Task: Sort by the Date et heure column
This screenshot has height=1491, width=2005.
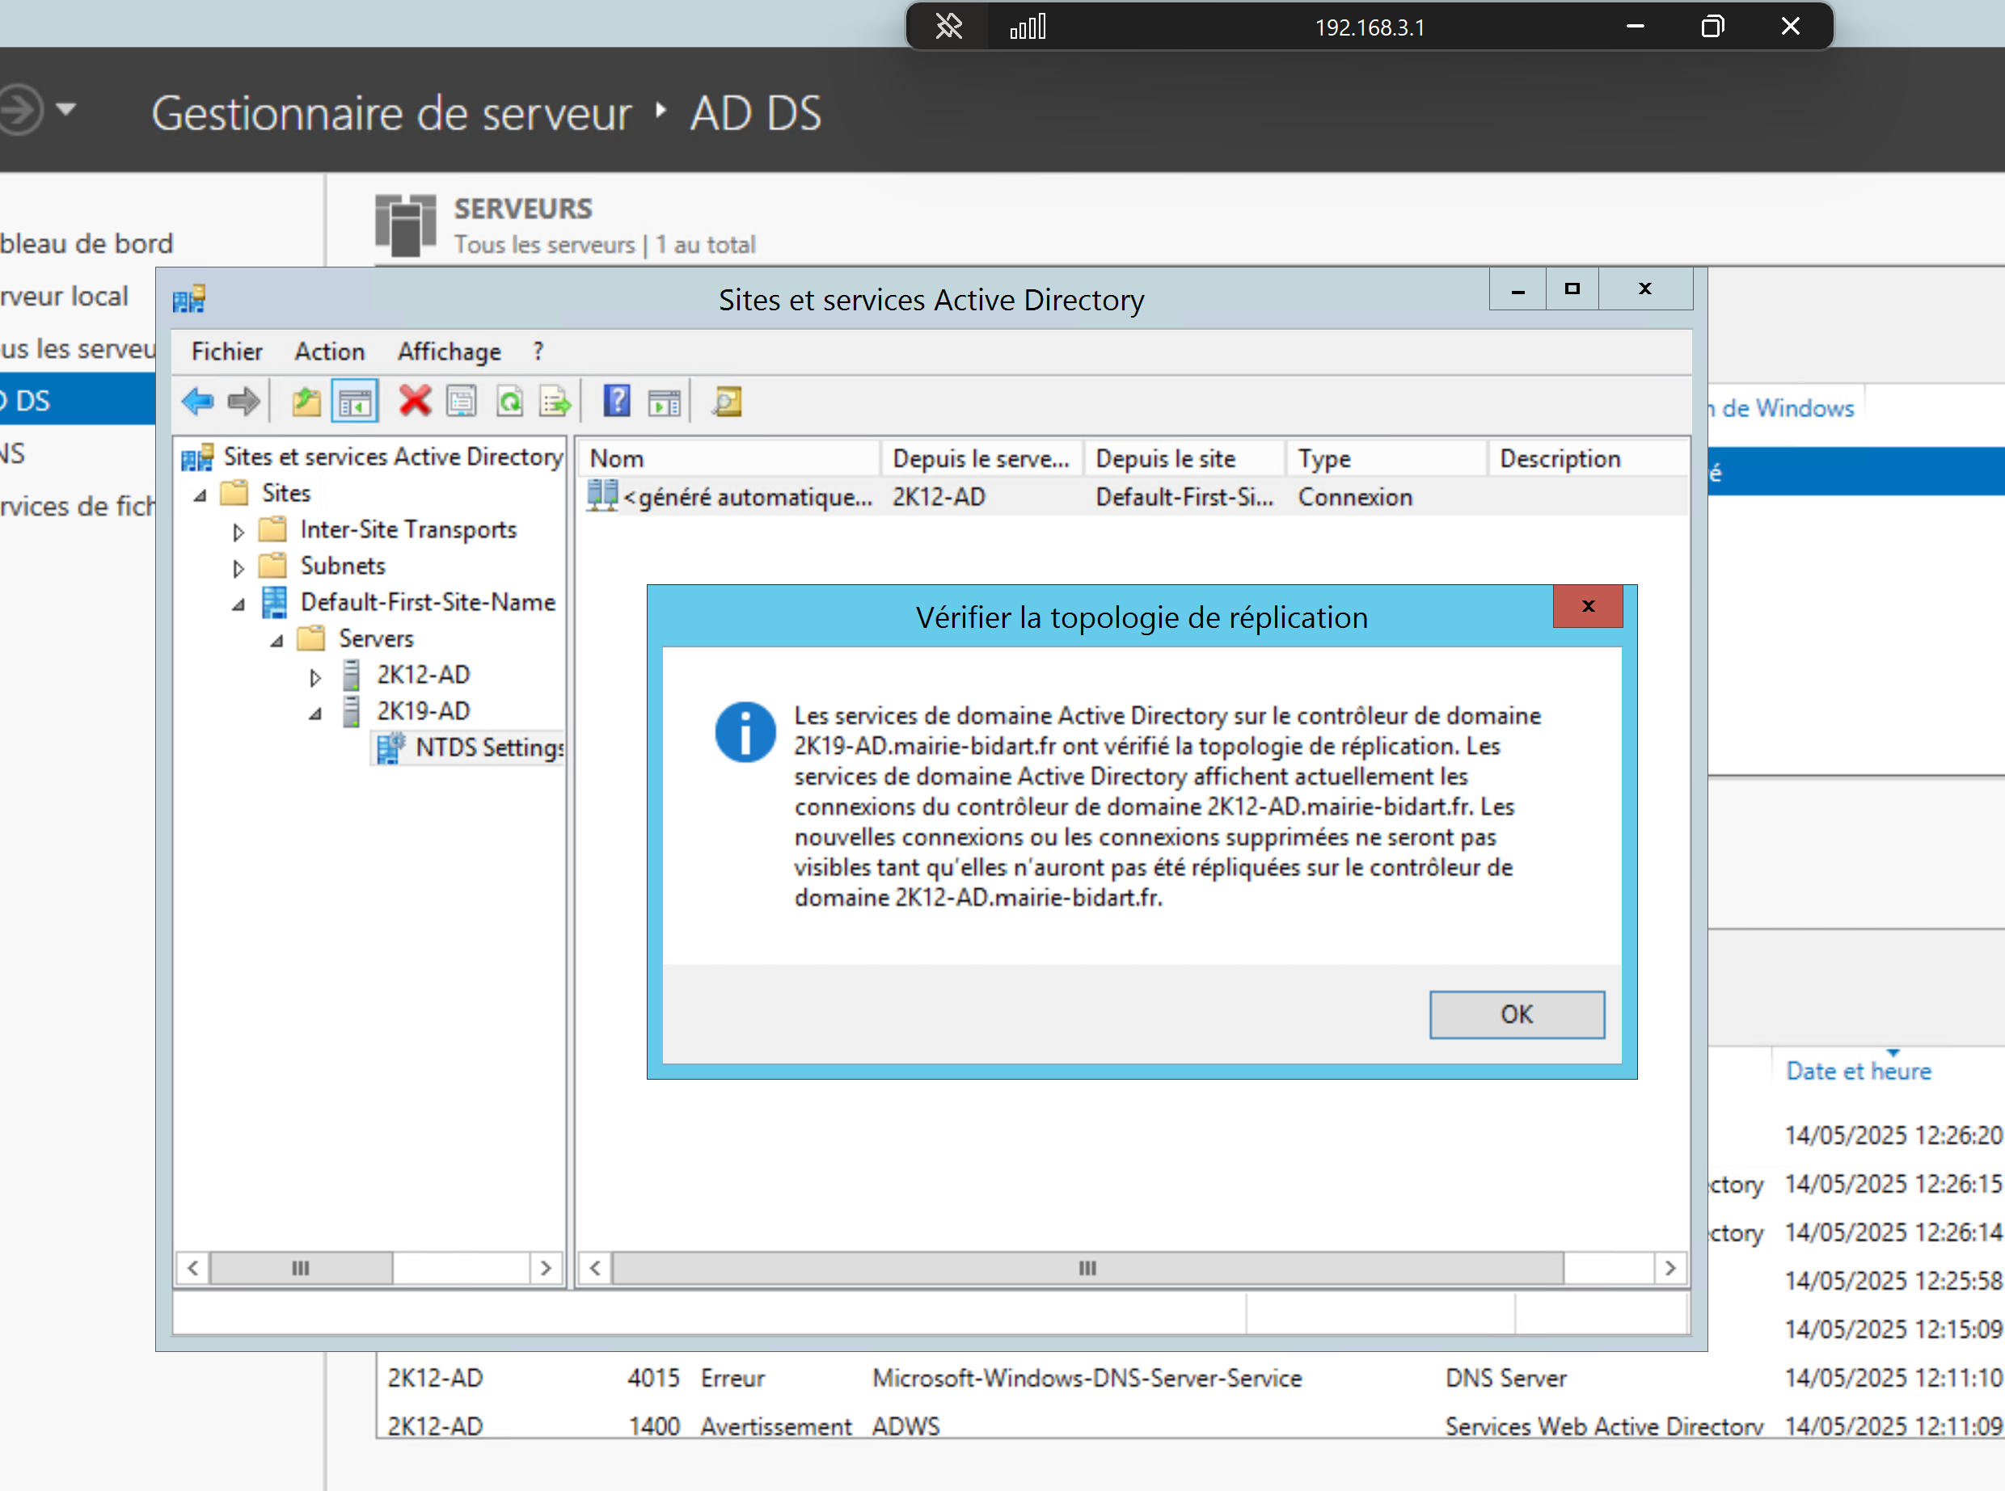Action: (x=1859, y=1072)
